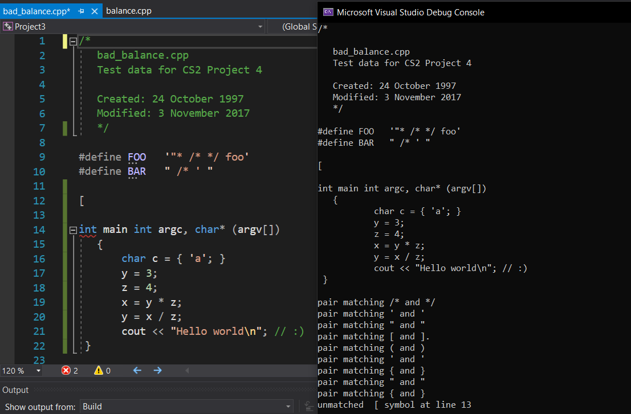Screen dimensions: 631x414
Task: Click the Project3 icon in navigation bar
Action: pyautogui.click(x=8, y=27)
